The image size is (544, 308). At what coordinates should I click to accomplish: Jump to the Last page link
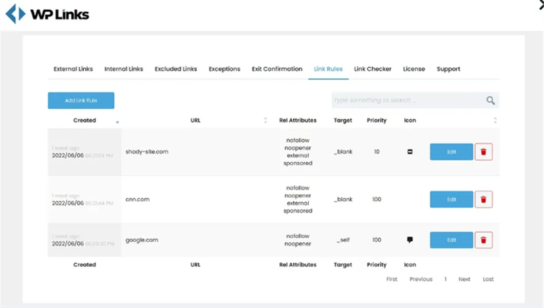(488, 279)
